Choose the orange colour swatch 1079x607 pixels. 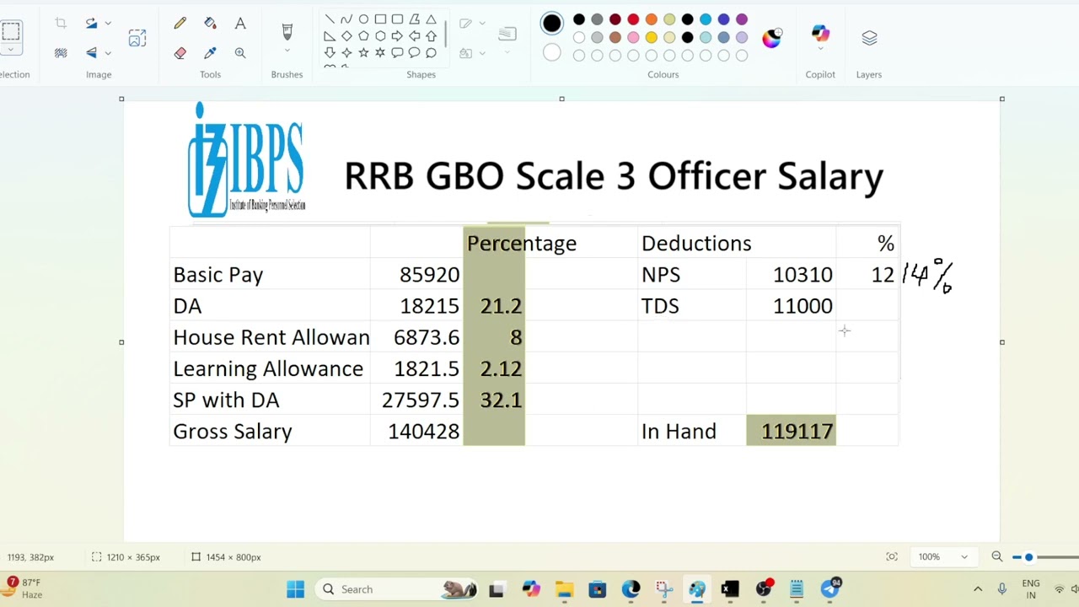click(651, 19)
